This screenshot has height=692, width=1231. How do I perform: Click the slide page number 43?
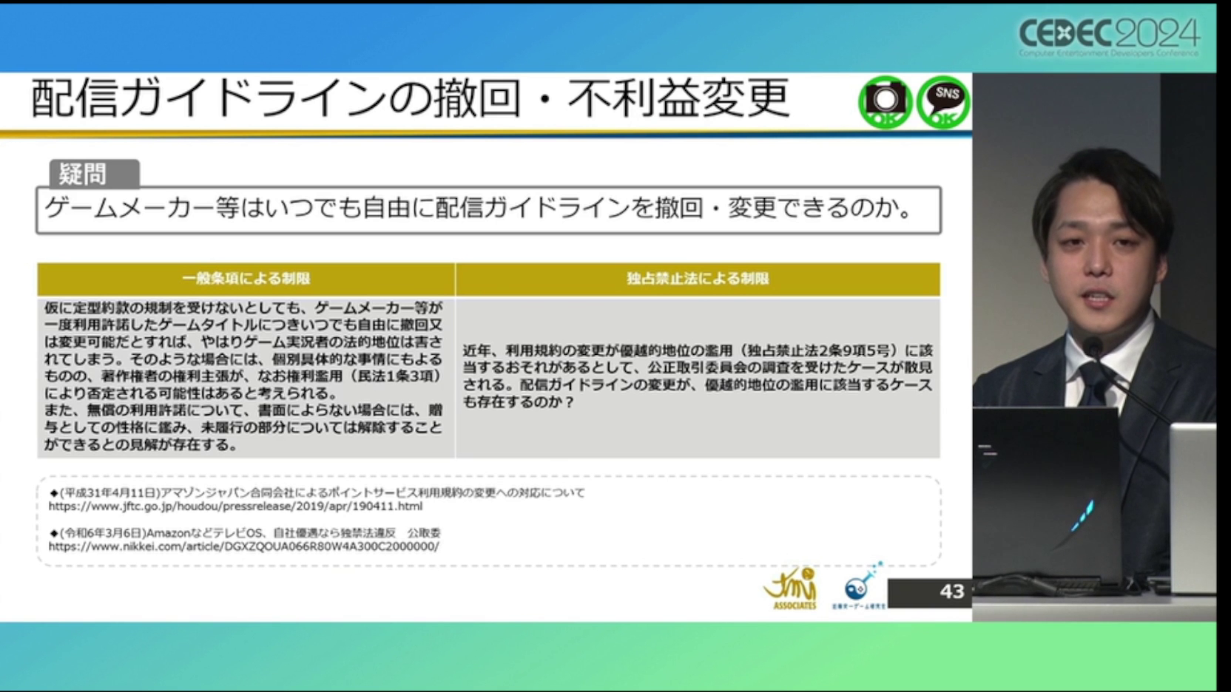tap(951, 591)
